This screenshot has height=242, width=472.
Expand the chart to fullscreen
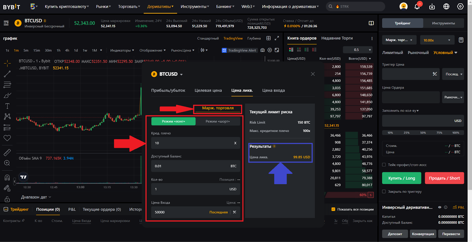click(277, 38)
